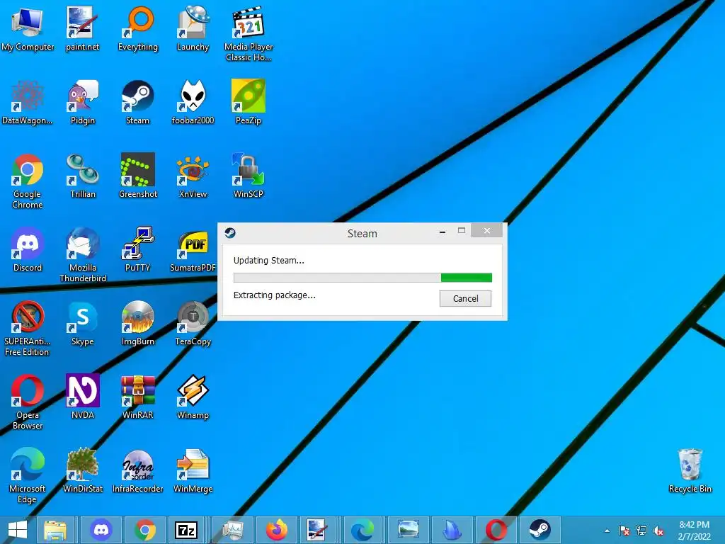Open Opera from the taskbar
Screen dimensions: 725x544
coord(496,530)
